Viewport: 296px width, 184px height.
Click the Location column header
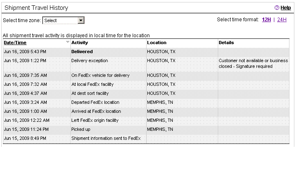coord(157,43)
